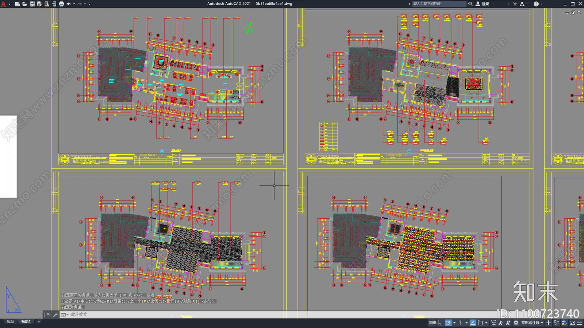Toggle clean screen icon
Screen dimensions: 584x328
[572, 323]
